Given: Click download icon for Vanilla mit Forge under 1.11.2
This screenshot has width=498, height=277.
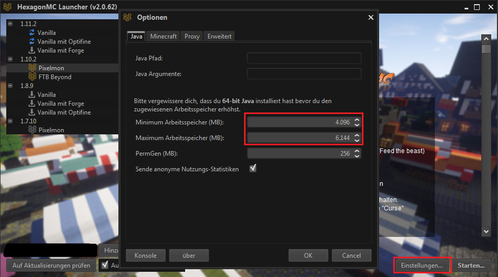Looking at the screenshot, I should (x=32, y=51).
